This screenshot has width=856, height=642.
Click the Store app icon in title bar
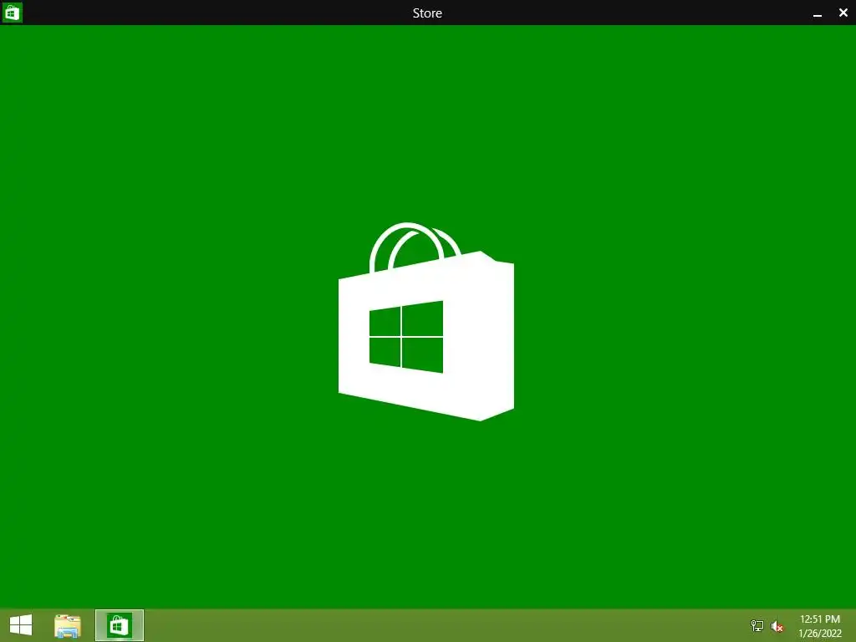(12, 12)
